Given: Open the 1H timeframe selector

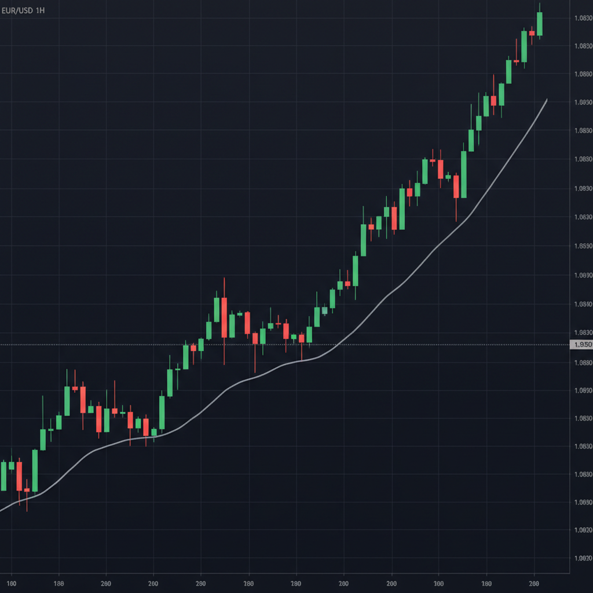Looking at the screenshot, I should pyautogui.click(x=39, y=9).
